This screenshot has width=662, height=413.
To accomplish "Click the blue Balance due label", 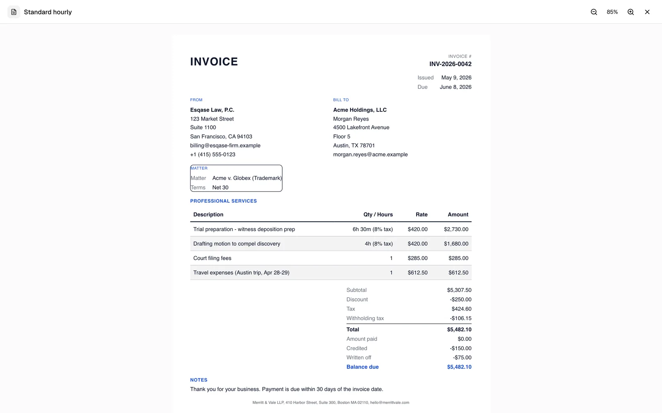I will [362, 367].
